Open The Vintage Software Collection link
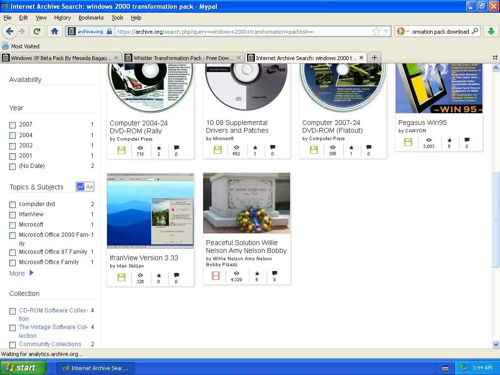The height and width of the screenshot is (375, 500). (x=54, y=332)
